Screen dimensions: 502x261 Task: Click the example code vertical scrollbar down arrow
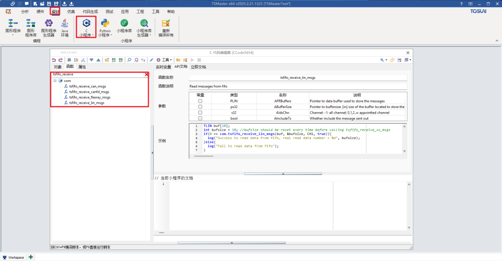tap(404, 151)
